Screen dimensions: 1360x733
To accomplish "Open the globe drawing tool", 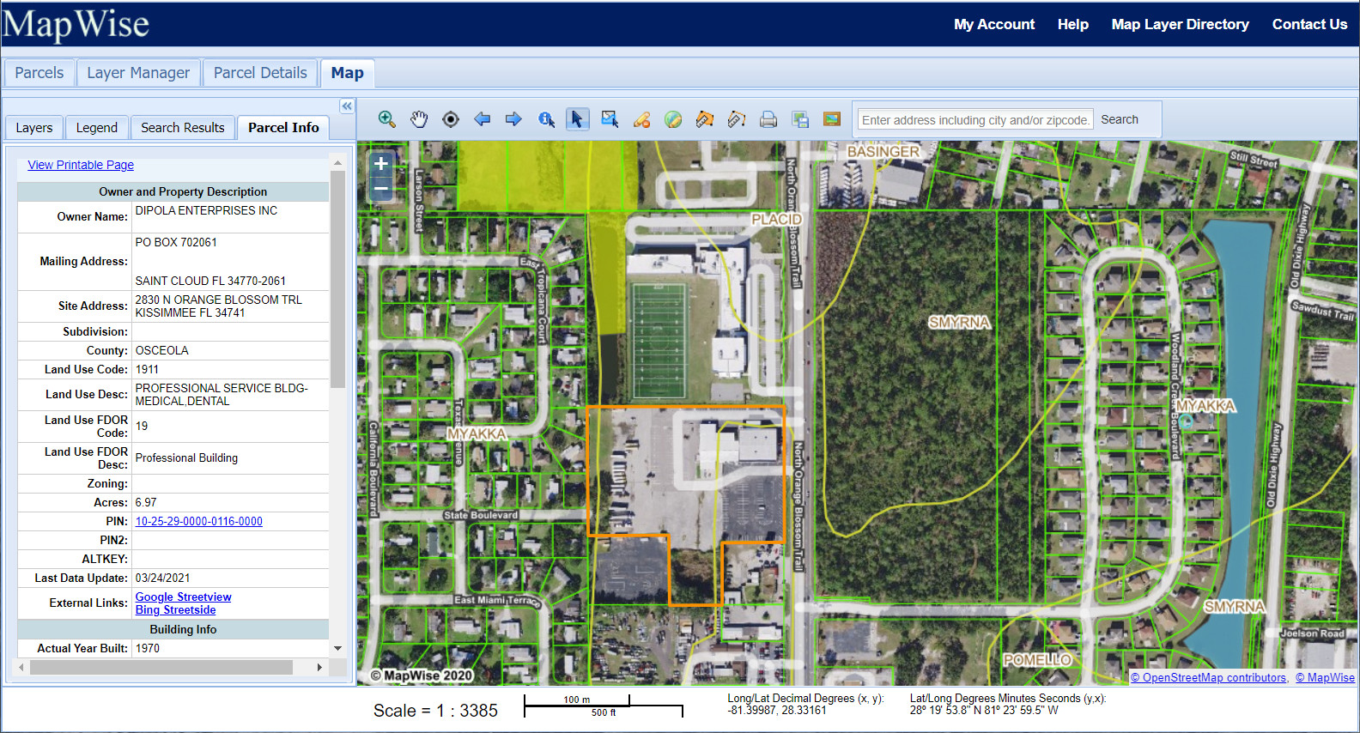I will 673,119.
